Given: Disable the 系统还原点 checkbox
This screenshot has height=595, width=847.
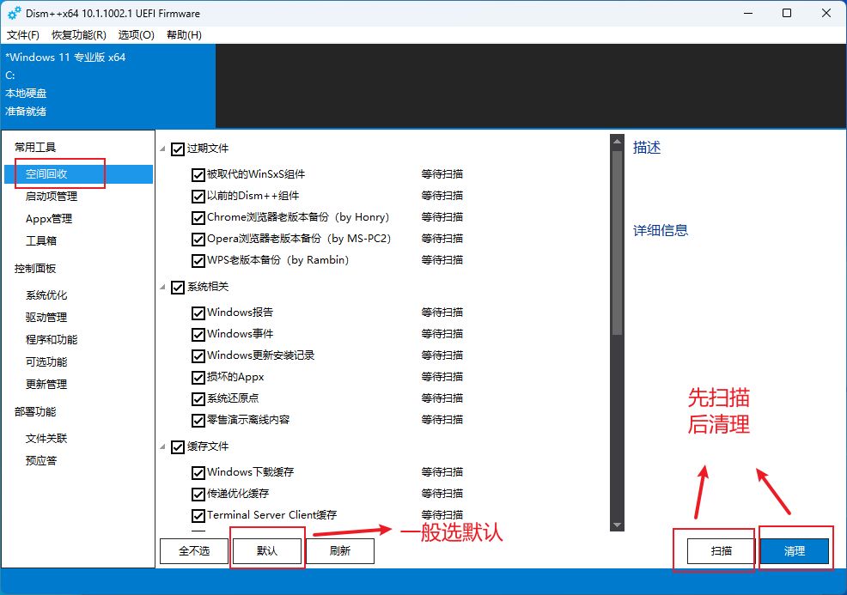Looking at the screenshot, I should point(198,398).
